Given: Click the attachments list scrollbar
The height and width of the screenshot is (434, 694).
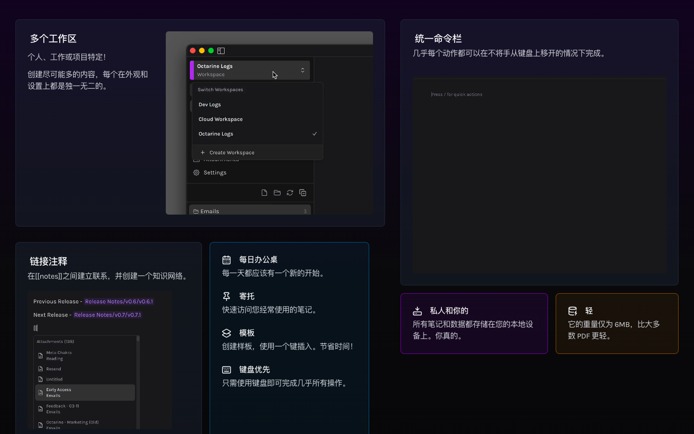Looking at the screenshot, I should coord(138,381).
